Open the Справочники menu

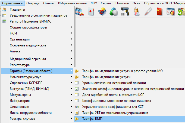12,3
